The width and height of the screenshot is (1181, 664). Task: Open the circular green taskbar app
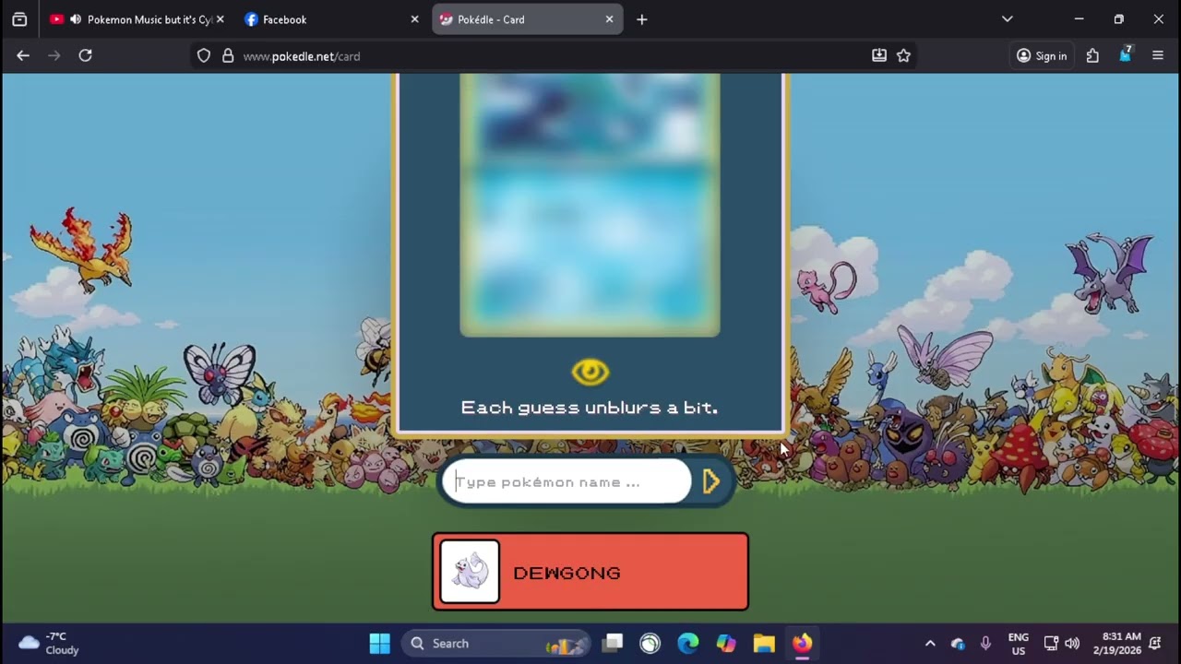[650, 644]
